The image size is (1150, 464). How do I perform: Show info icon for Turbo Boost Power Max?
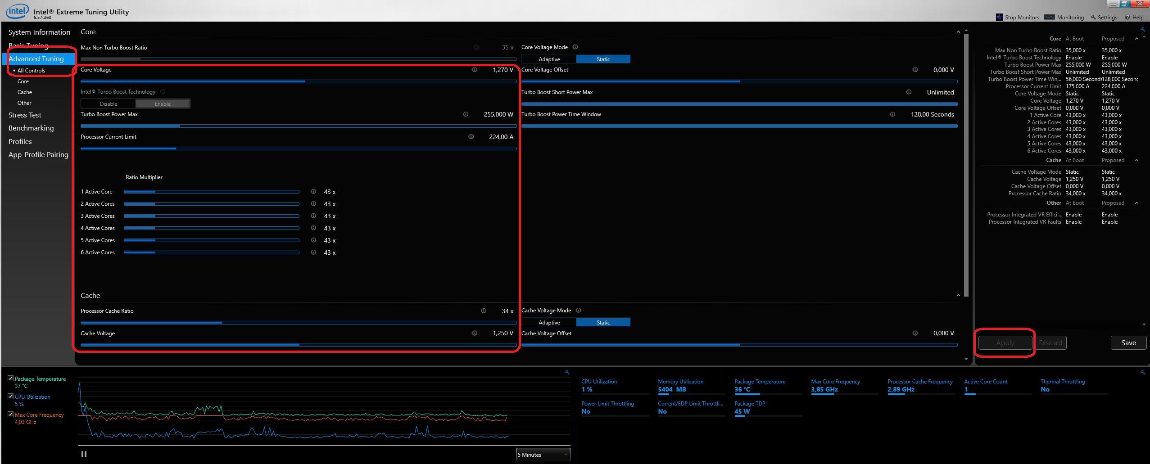coord(466,114)
